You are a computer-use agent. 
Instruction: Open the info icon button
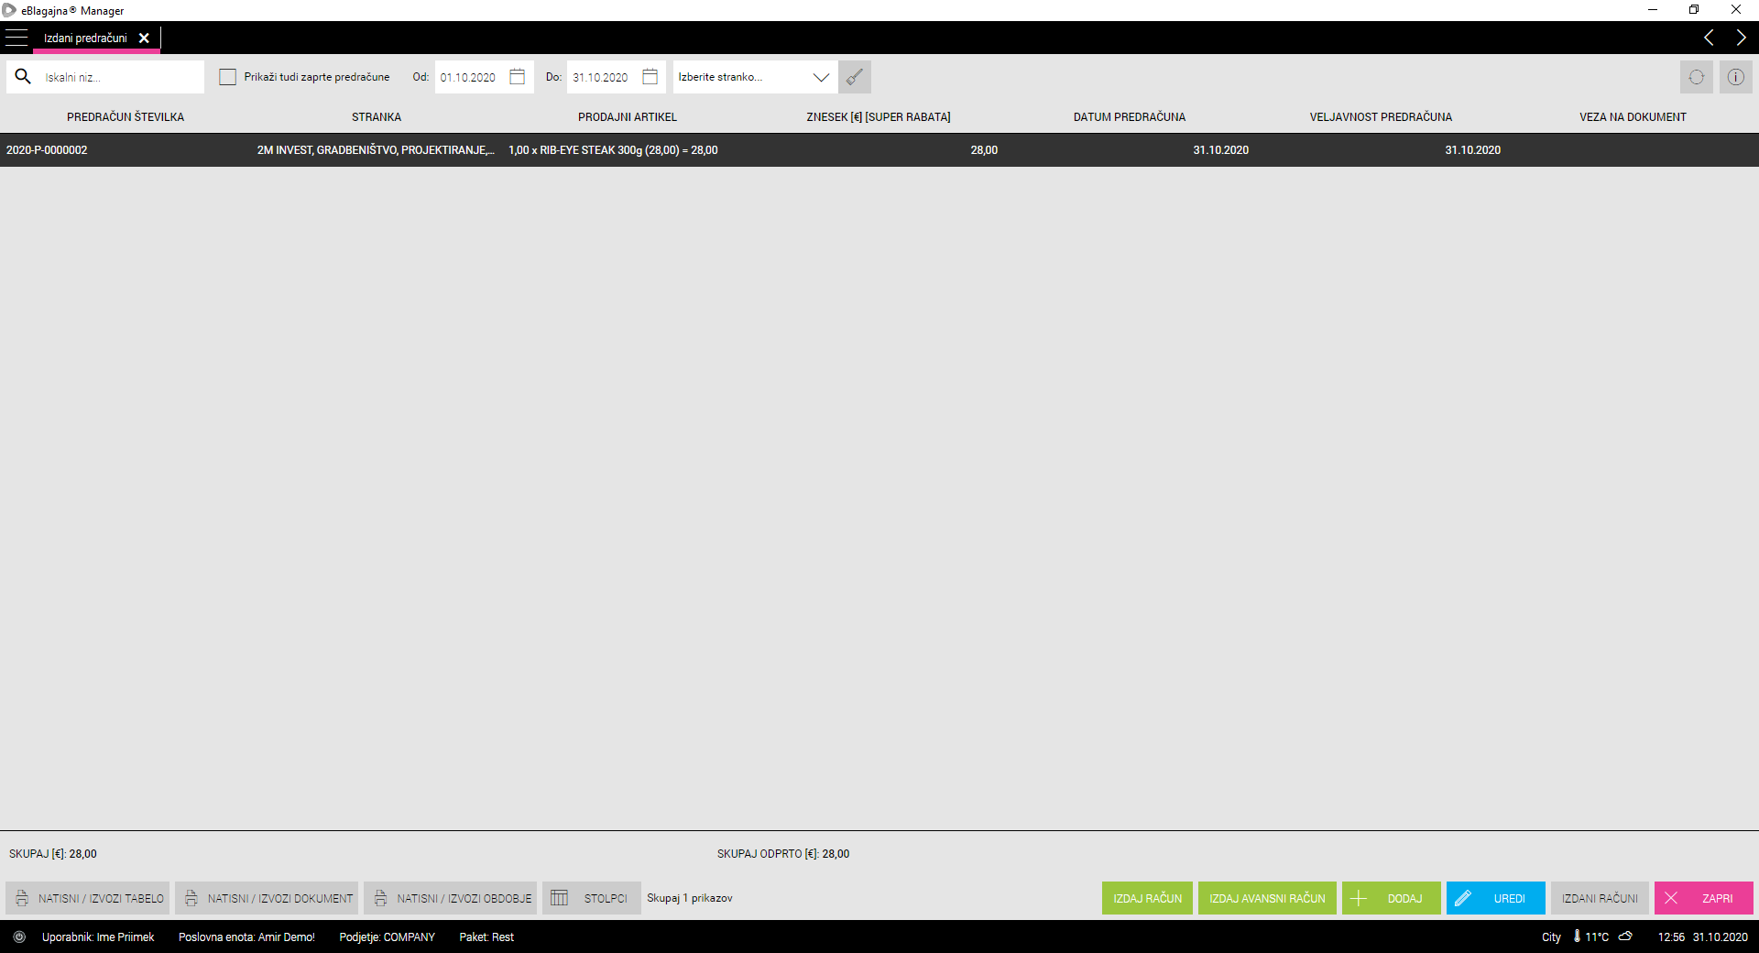tap(1735, 77)
